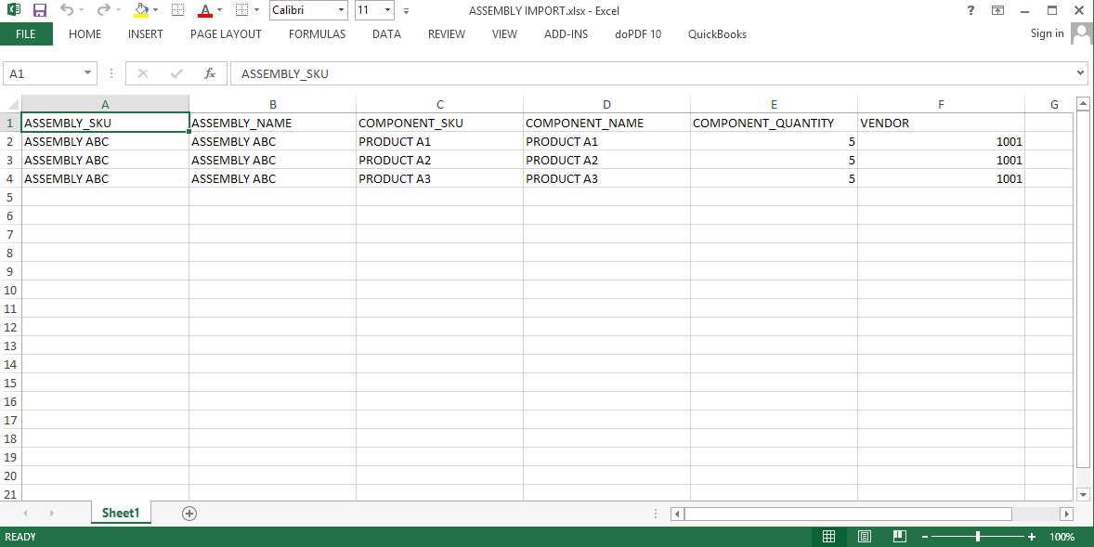Click the green FILE button

point(26,34)
